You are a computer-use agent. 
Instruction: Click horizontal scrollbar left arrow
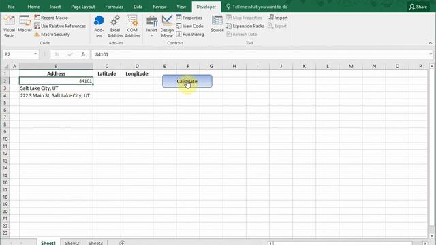[270, 244]
